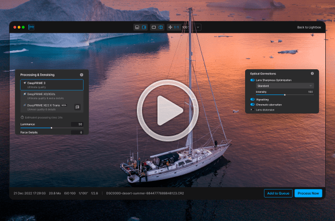The image size is (335, 221).
Task: Maximize the window with green button
Action: point(23,27)
